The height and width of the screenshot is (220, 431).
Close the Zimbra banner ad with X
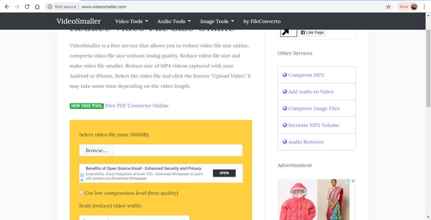(x=82, y=180)
